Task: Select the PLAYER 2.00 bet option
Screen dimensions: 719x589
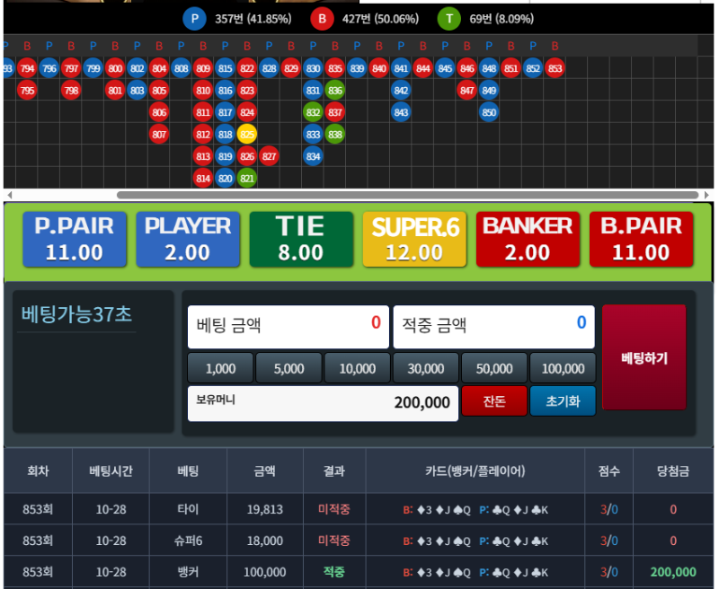Action: point(188,239)
